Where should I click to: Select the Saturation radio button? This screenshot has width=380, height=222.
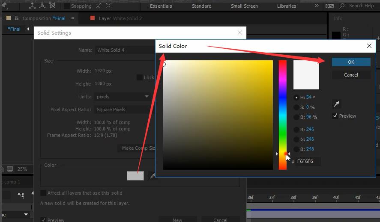point(296,107)
